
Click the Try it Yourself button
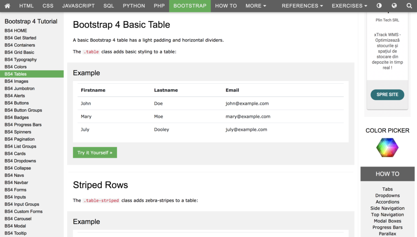click(x=95, y=153)
